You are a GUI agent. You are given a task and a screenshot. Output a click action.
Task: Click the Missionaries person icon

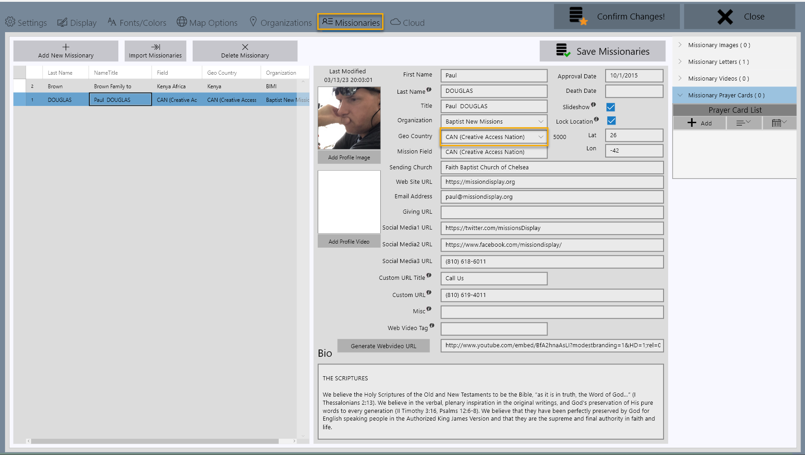click(x=328, y=20)
